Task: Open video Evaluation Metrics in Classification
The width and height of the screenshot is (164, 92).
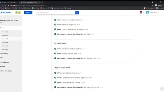Action: pyautogui.click(x=73, y=29)
